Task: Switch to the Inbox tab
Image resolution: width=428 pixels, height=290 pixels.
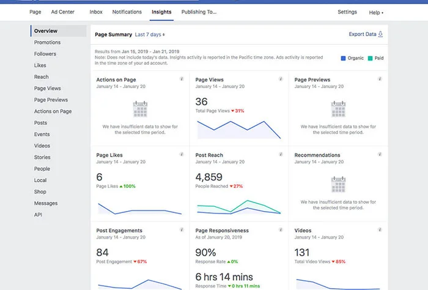Action: [96, 12]
